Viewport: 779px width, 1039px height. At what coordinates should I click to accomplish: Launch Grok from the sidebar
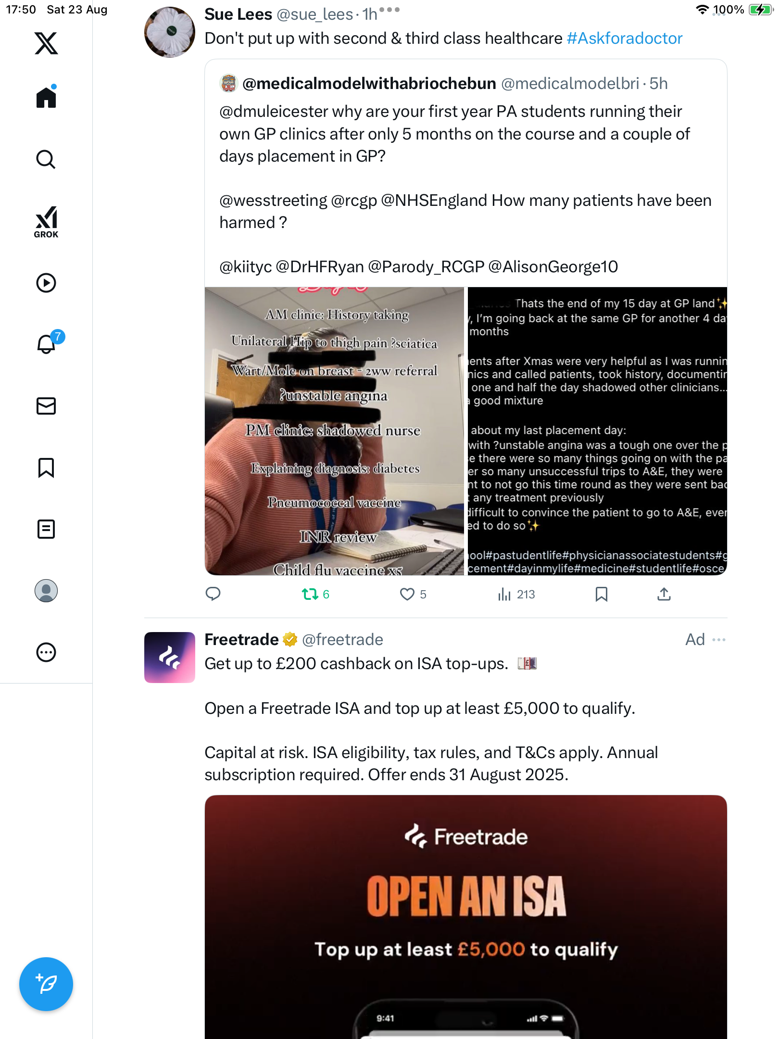tap(46, 222)
